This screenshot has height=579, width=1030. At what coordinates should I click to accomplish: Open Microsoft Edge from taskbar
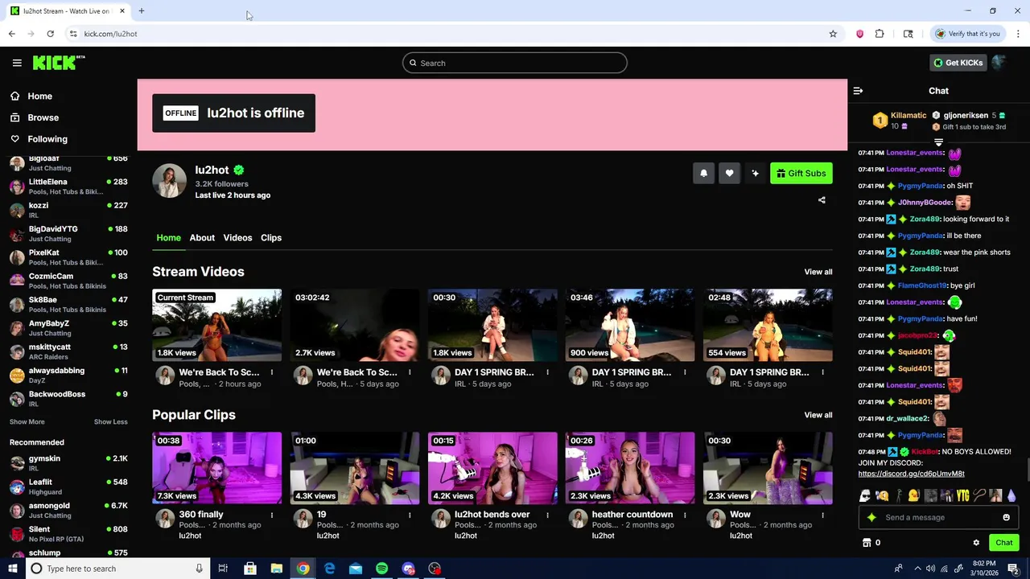tap(329, 569)
